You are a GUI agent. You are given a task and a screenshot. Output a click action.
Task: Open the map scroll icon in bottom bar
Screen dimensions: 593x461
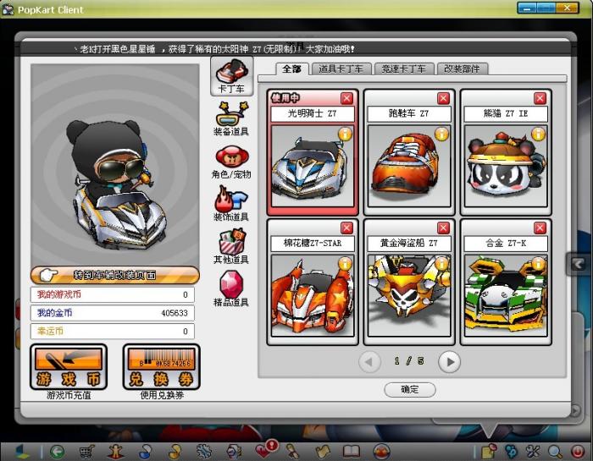[323, 451]
